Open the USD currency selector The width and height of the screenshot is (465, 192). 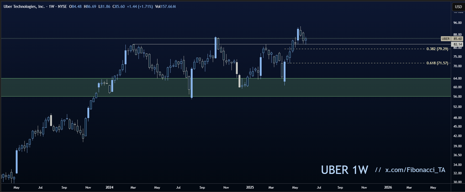click(x=458, y=7)
